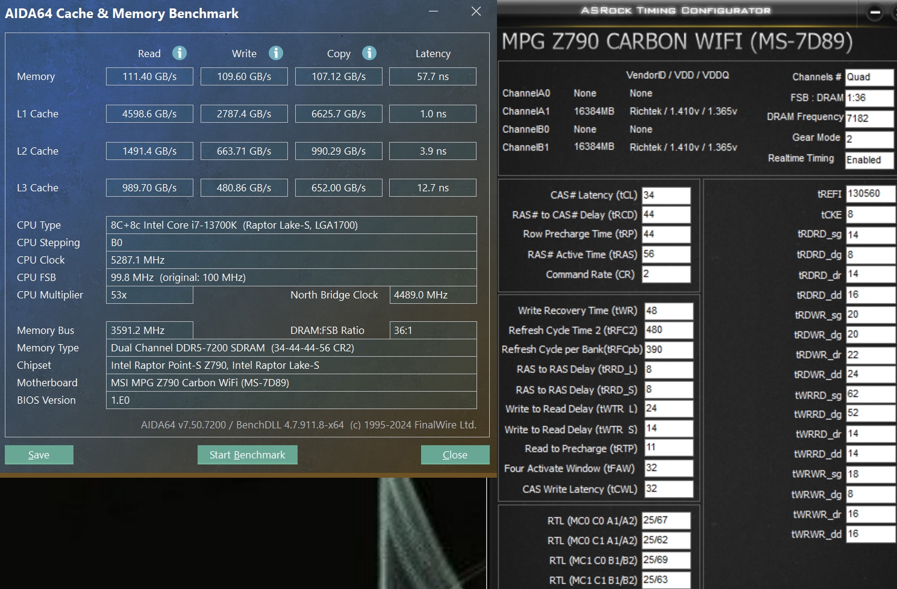This screenshot has width=897, height=589.
Task: Click the tRDWR_sg field
Action: (870, 315)
